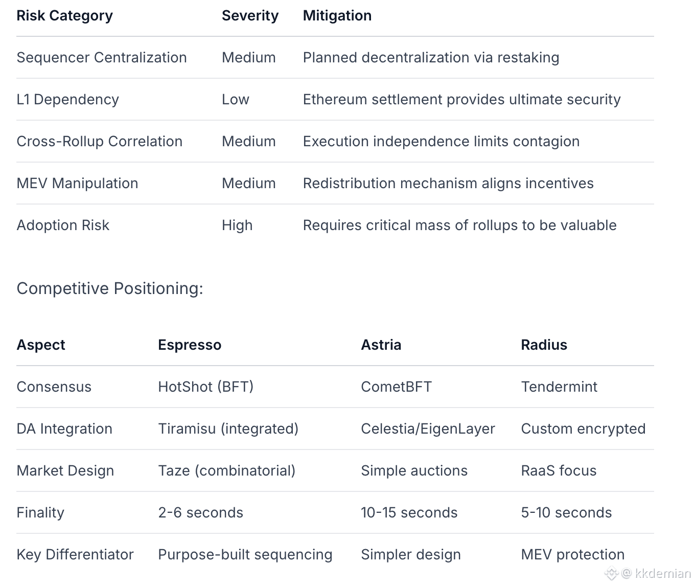The height and width of the screenshot is (586, 695).
Task: Select the HotShot (BFT) cell
Action: [205, 387]
